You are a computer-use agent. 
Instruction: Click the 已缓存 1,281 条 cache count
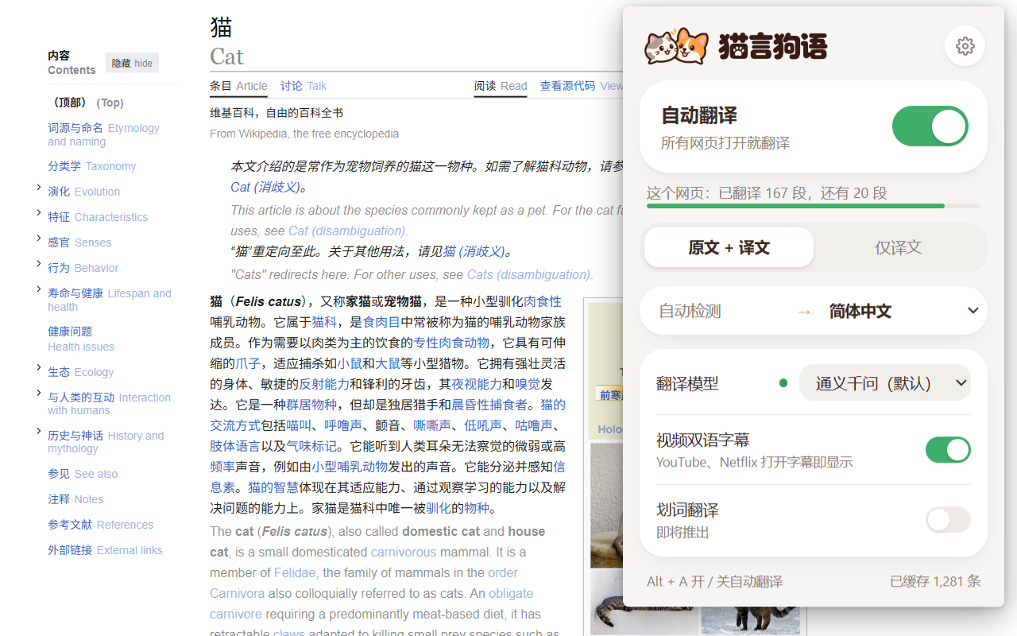point(935,581)
